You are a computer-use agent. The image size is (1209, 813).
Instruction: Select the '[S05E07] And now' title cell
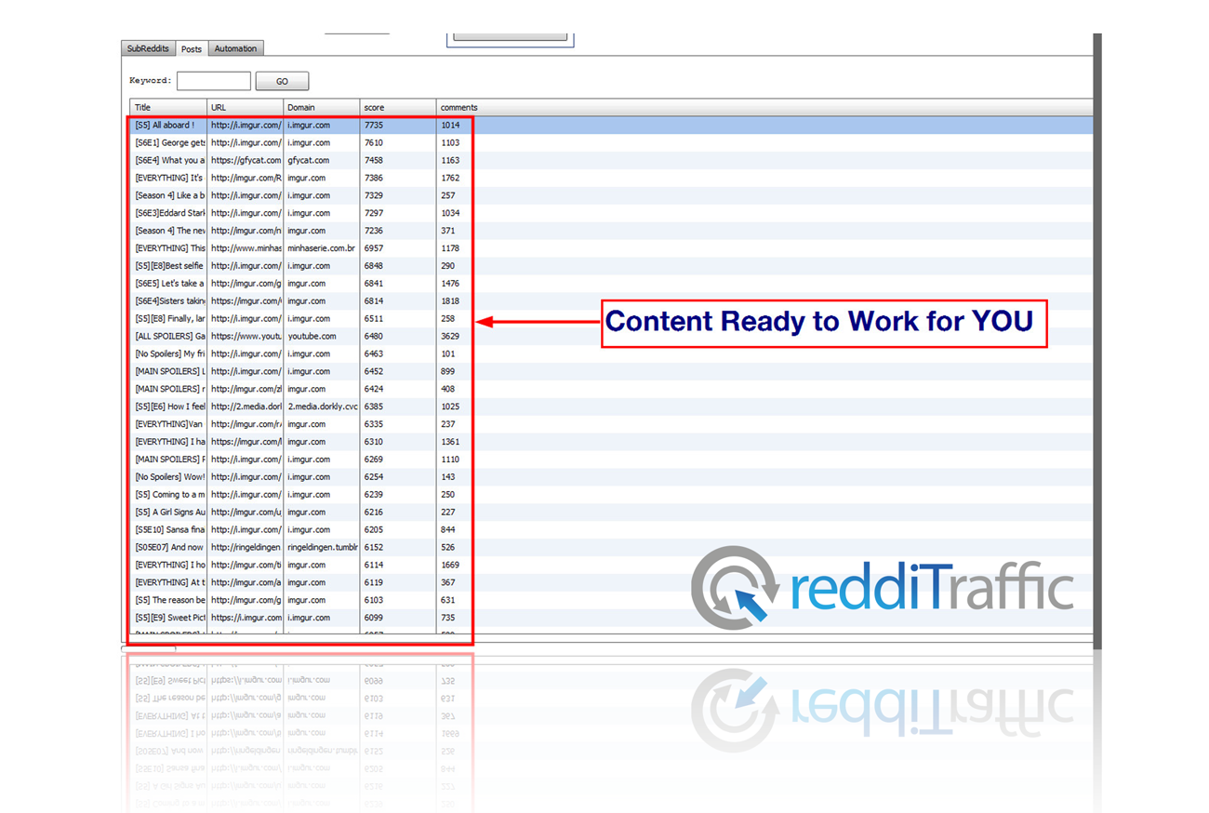[x=168, y=548]
